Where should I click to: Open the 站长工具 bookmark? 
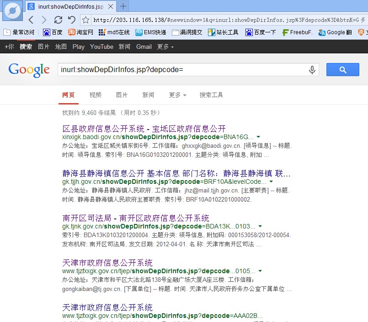[x=223, y=32]
